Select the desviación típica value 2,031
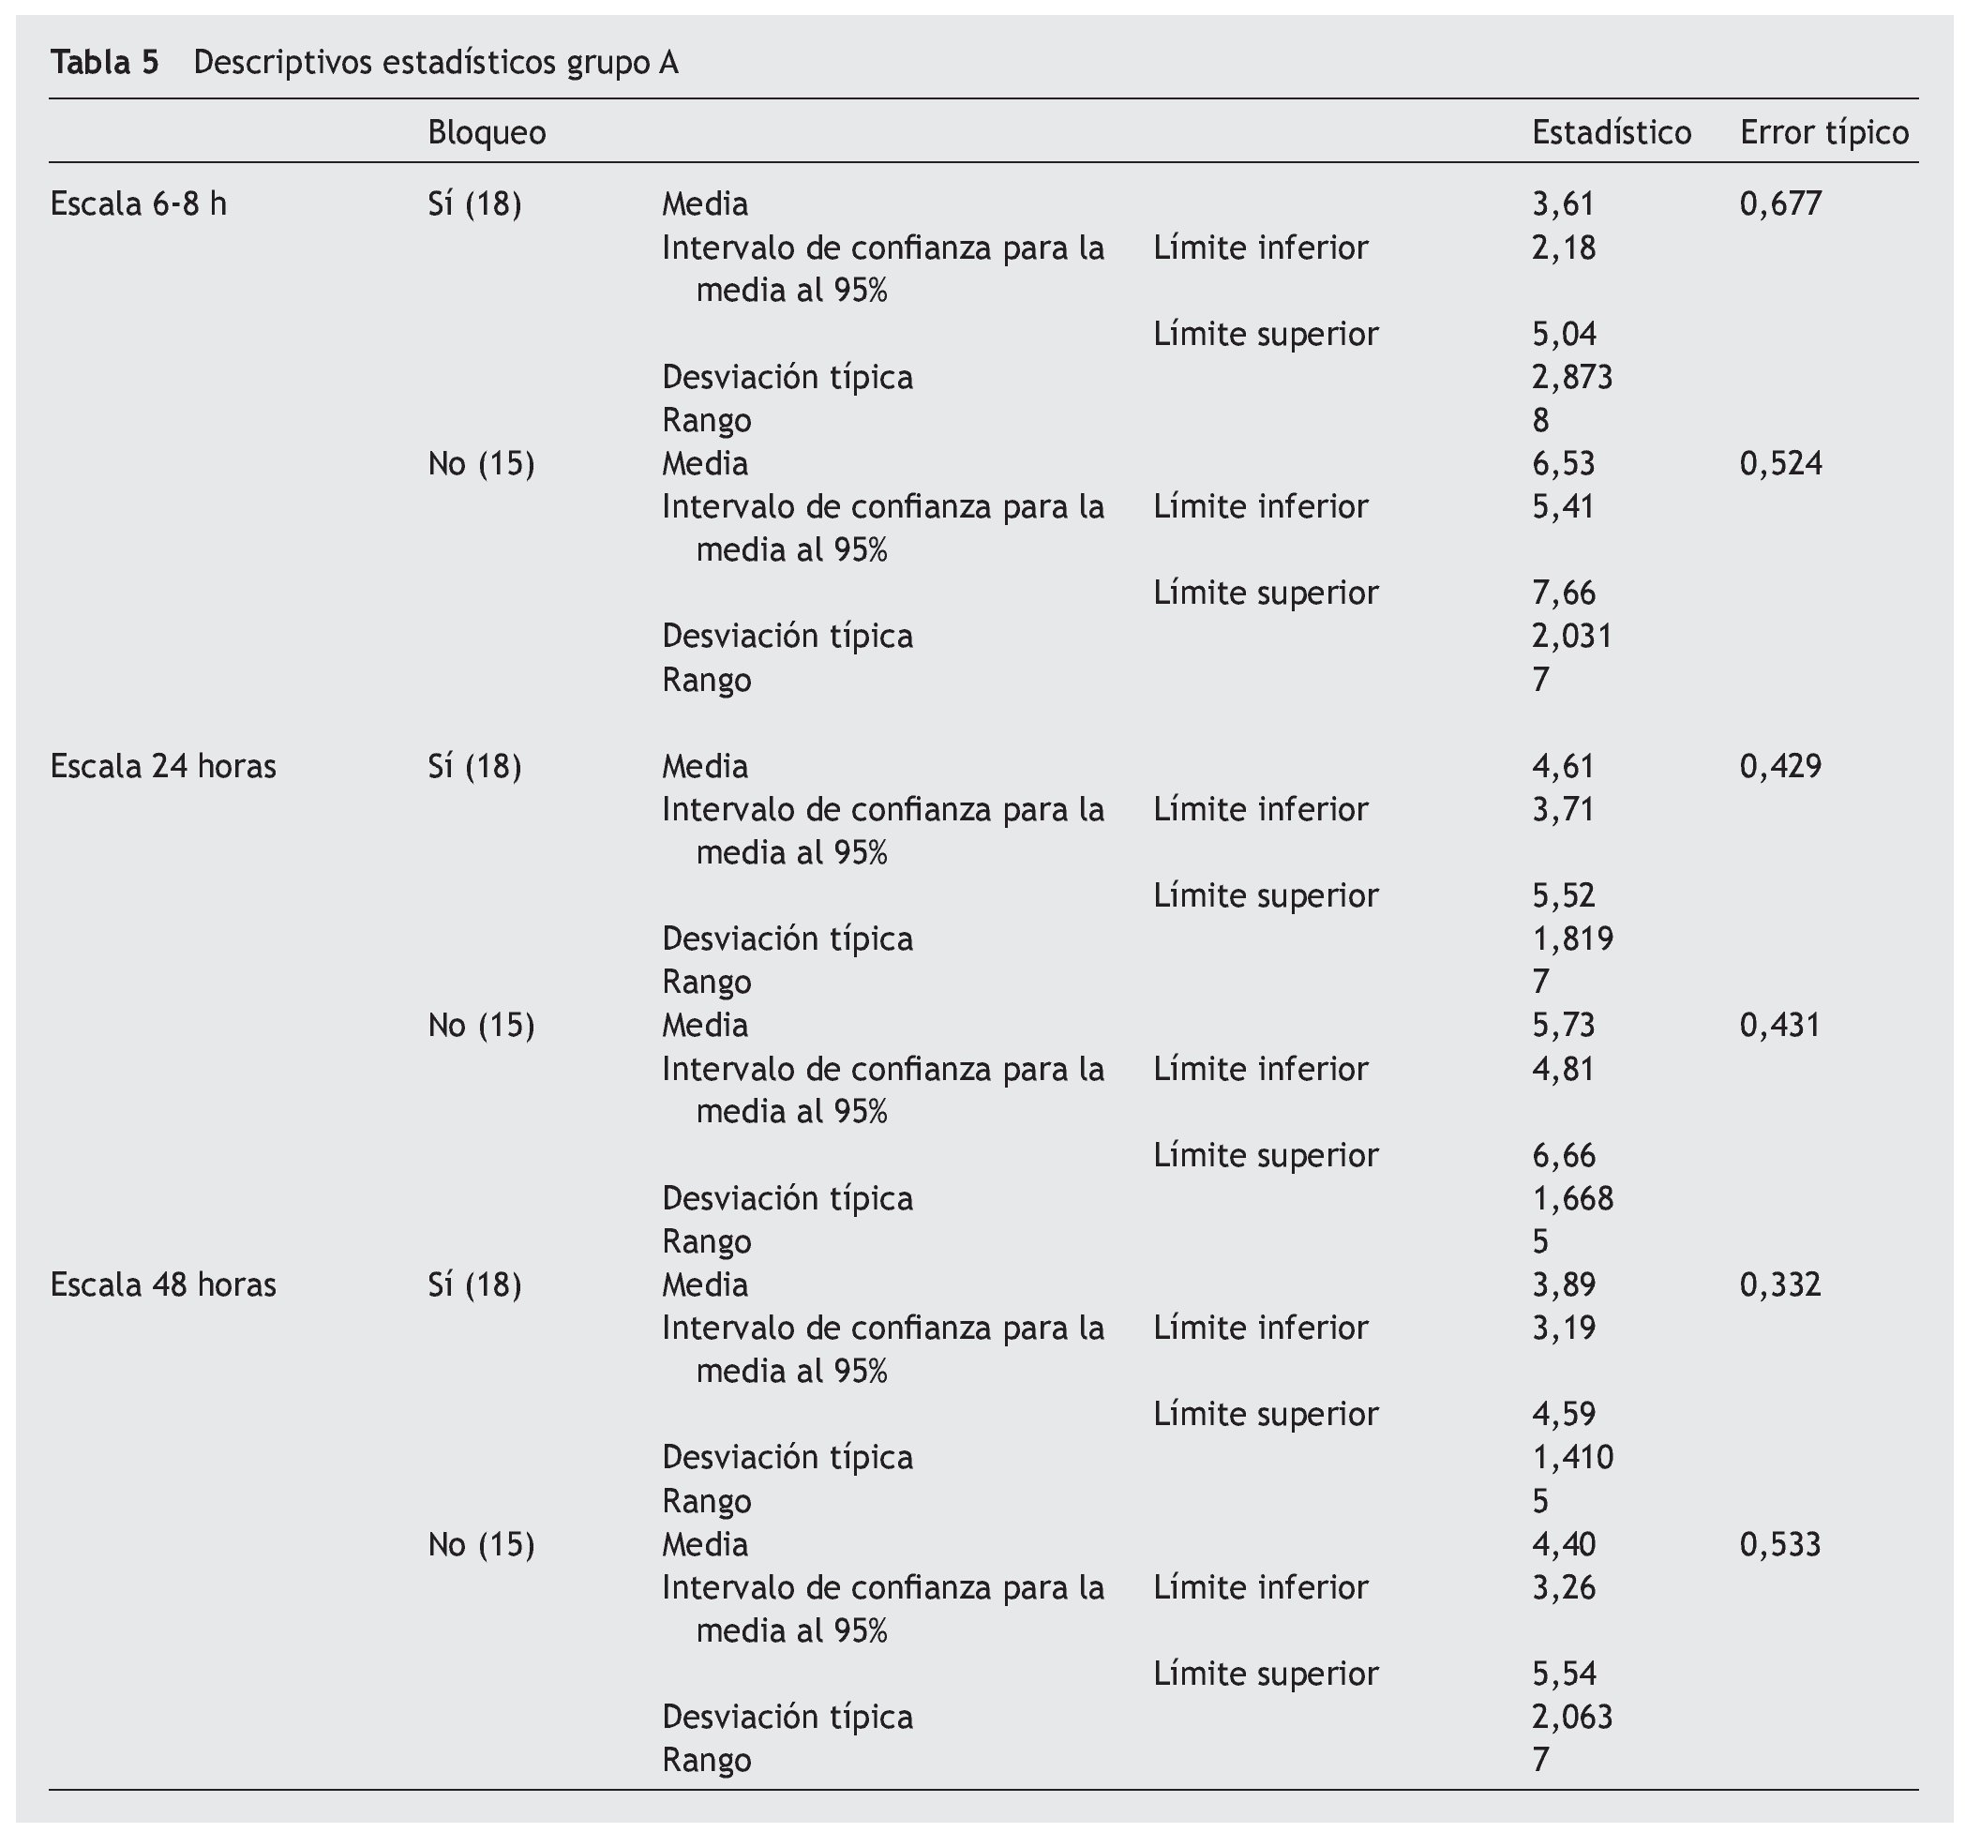This screenshot has height=1847, width=1980. 1571,636
